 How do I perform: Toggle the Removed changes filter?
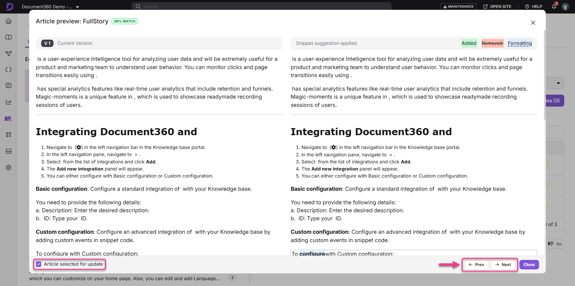(x=492, y=43)
